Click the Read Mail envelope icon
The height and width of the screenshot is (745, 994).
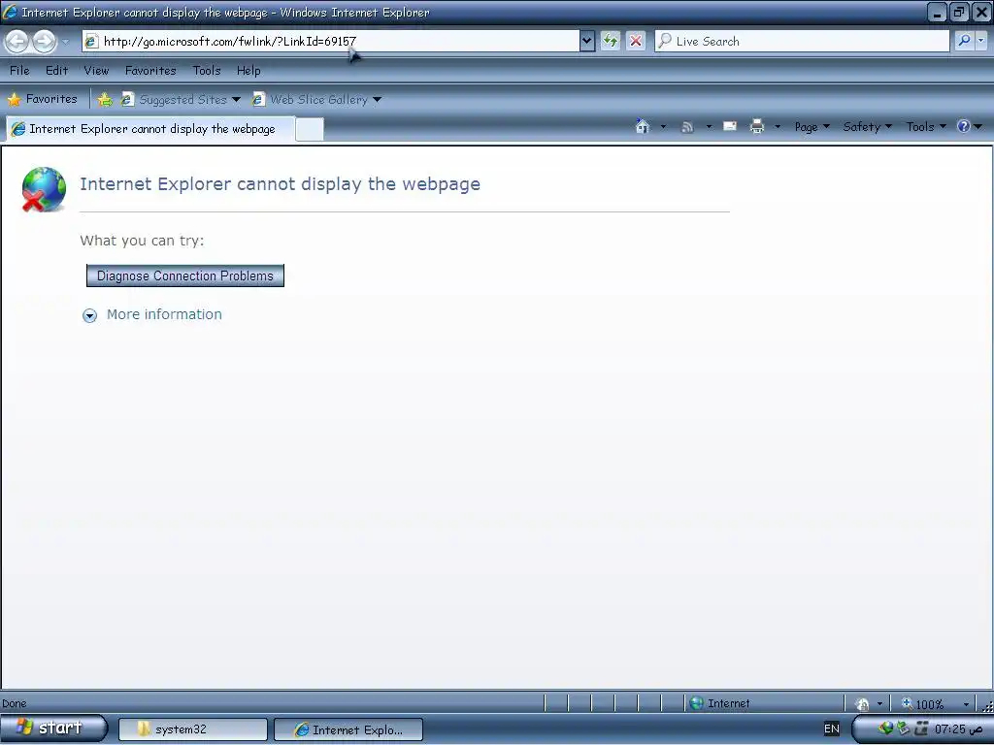tap(730, 127)
